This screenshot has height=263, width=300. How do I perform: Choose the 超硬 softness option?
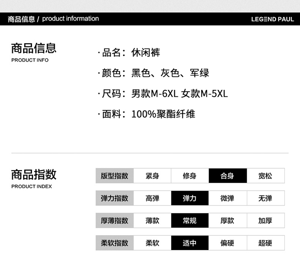(265, 243)
